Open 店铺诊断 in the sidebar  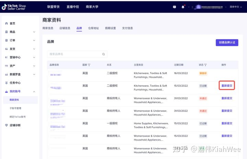pyautogui.click(x=15, y=125)
